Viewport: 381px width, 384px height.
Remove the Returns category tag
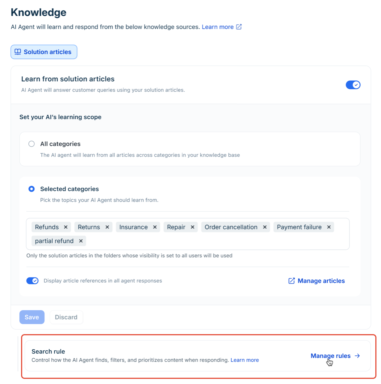coord(107,227)
